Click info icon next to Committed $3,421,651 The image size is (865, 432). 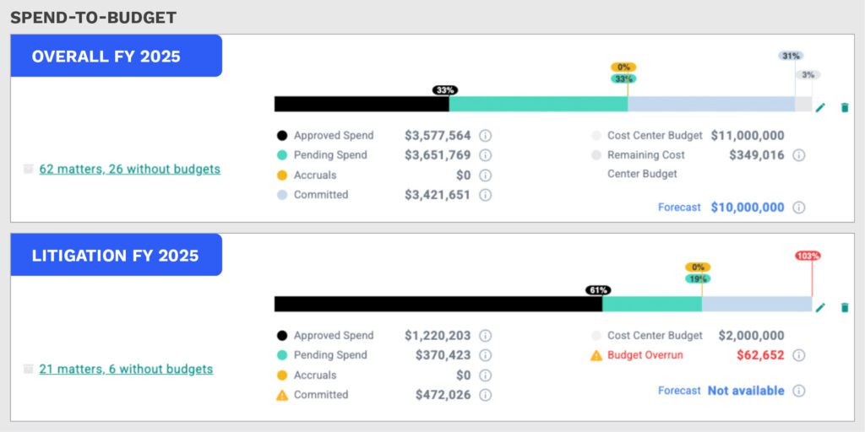[x=486, y=195]
